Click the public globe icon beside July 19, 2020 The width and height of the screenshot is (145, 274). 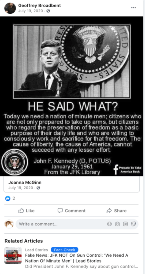tap(48, 11)
